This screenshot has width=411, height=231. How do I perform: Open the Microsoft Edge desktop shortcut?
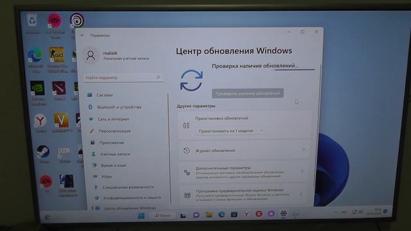pos(35,55)
